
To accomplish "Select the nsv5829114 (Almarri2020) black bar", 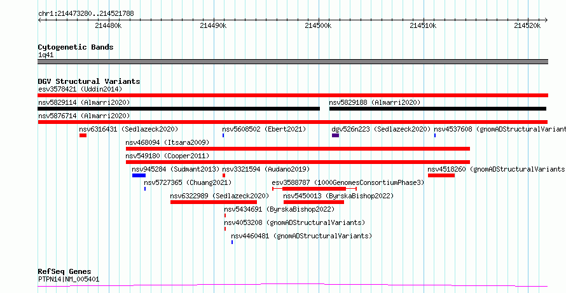I will click(179, 109).
